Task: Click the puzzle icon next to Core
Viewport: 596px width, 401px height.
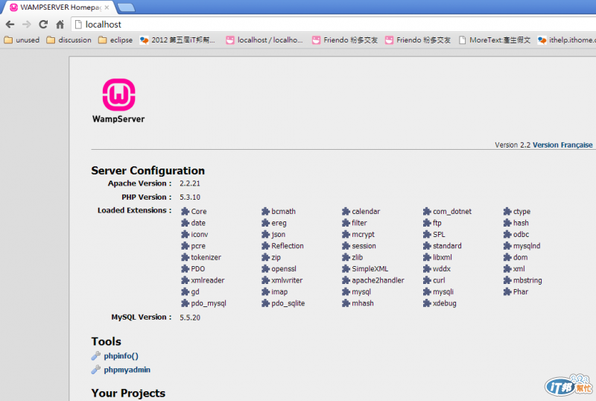Action: [x=185, y=211]
